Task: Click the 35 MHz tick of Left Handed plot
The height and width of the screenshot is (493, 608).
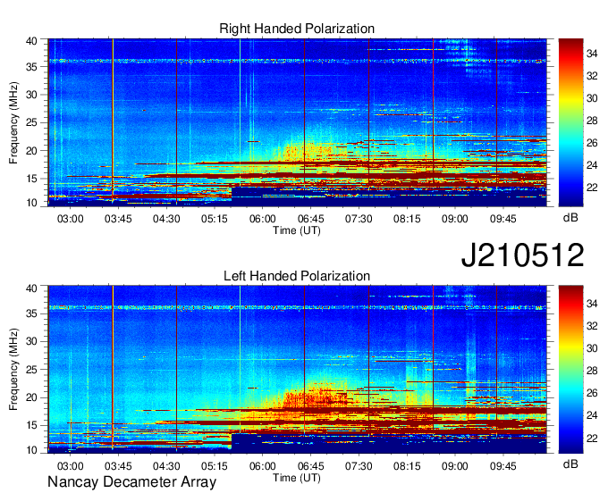Action: 31,313
